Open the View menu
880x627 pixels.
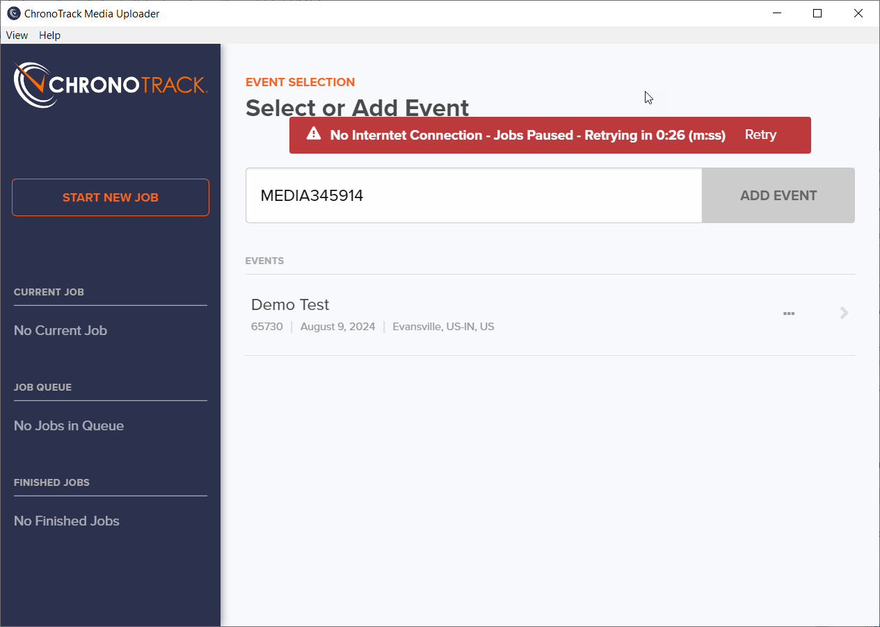pyautogui.click(x=17, y=35)
